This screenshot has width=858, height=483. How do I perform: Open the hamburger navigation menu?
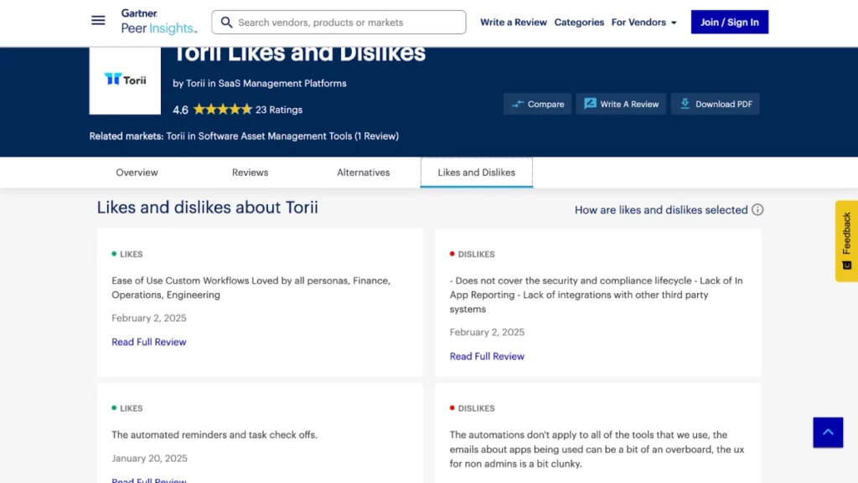click(98, 21)
